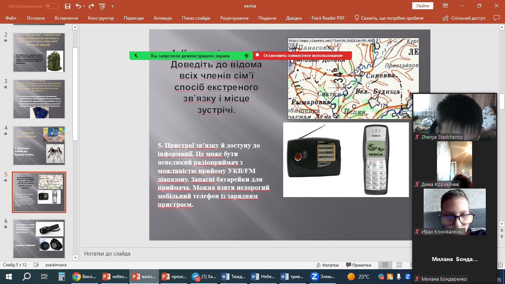Switch to Slide Sorter view icon
Viewport: 505px width, 284px height.
(399, 265)
